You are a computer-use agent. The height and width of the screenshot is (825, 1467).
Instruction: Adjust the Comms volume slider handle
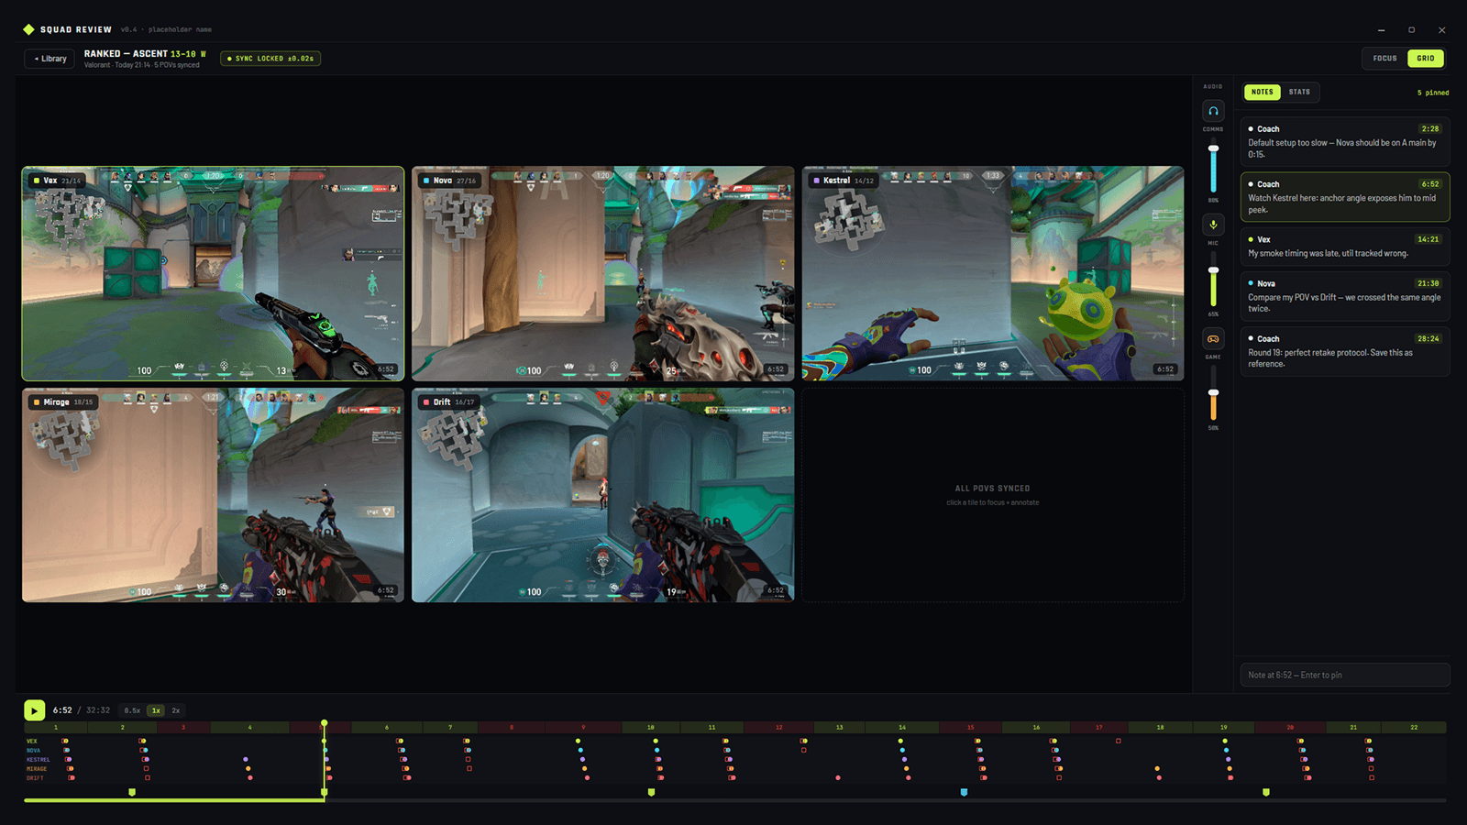[x=1213, y=148]
